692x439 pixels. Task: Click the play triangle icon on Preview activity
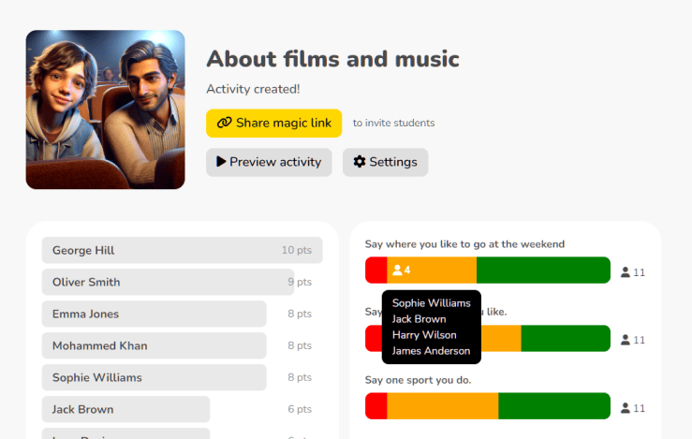click(221, 162)
